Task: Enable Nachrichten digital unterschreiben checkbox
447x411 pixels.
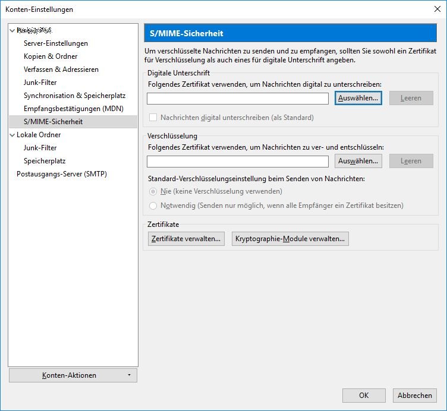Action: click(x=153, y=118)
